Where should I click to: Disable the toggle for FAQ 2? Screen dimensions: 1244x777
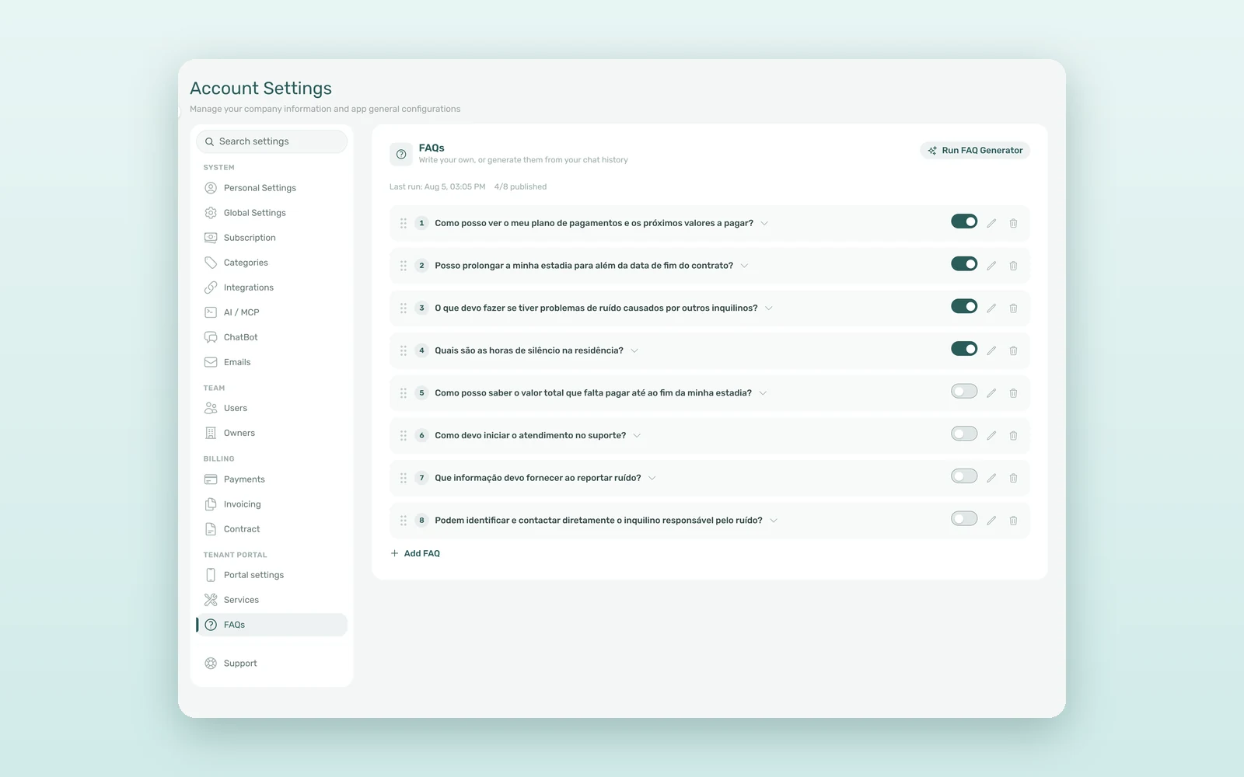pyautogui.click(x=964, y=264)
